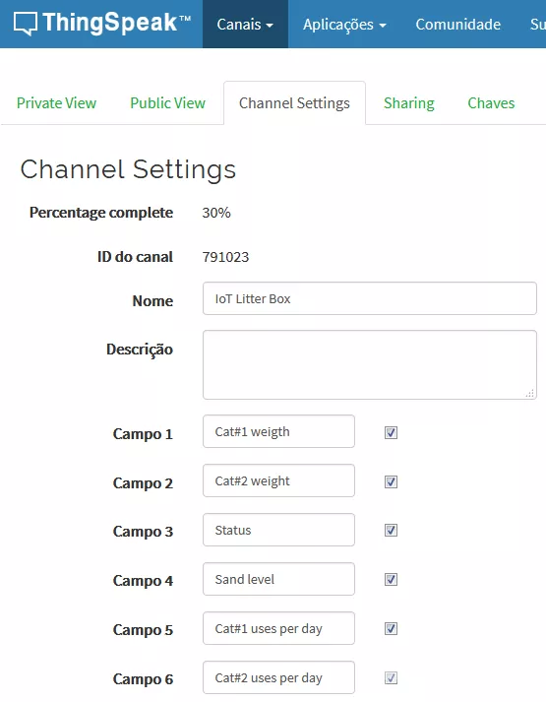Open the Sharing tab
The width and height of the screenshot is (546, 702).
408,103
